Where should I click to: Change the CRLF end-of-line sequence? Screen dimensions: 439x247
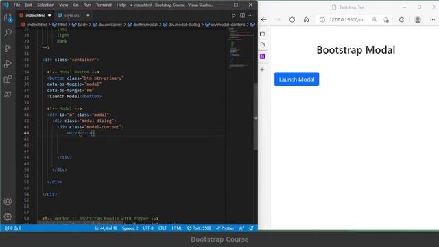click(x=163, y=228)
